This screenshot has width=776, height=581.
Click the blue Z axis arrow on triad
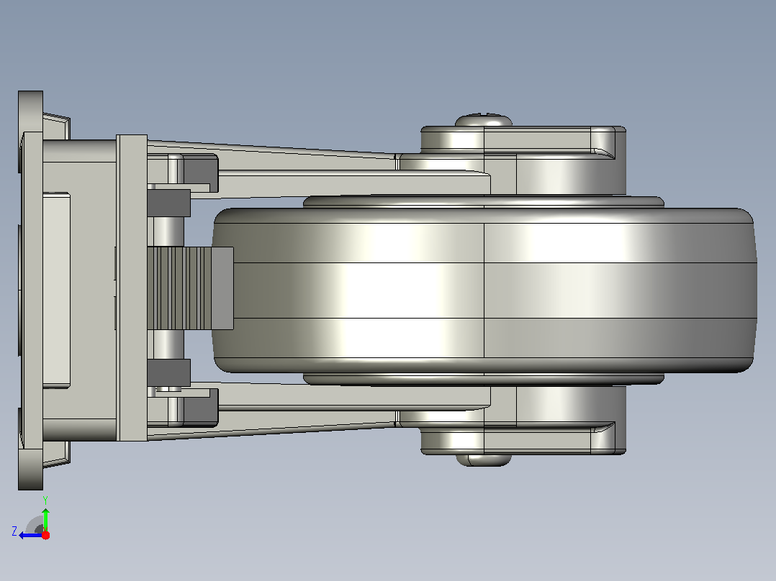pyautogui.click(x=31, y=536)
